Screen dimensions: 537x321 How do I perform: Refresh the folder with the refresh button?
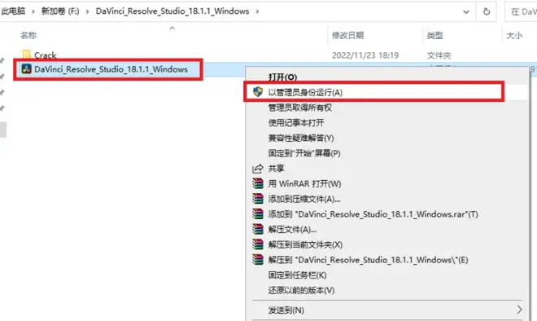(x=487, y=11)
